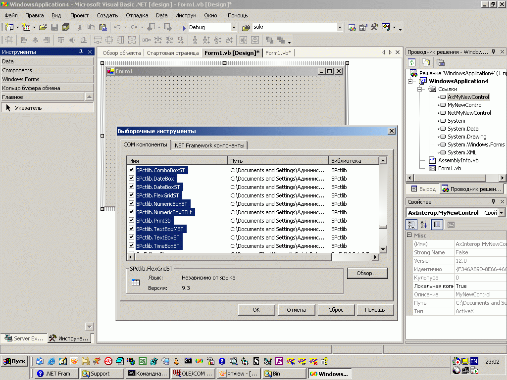Click horizontal scrollbar thumb in component list
Viewport: 507px width, 380px height.
pyautogui.click(x=233, y=257)
